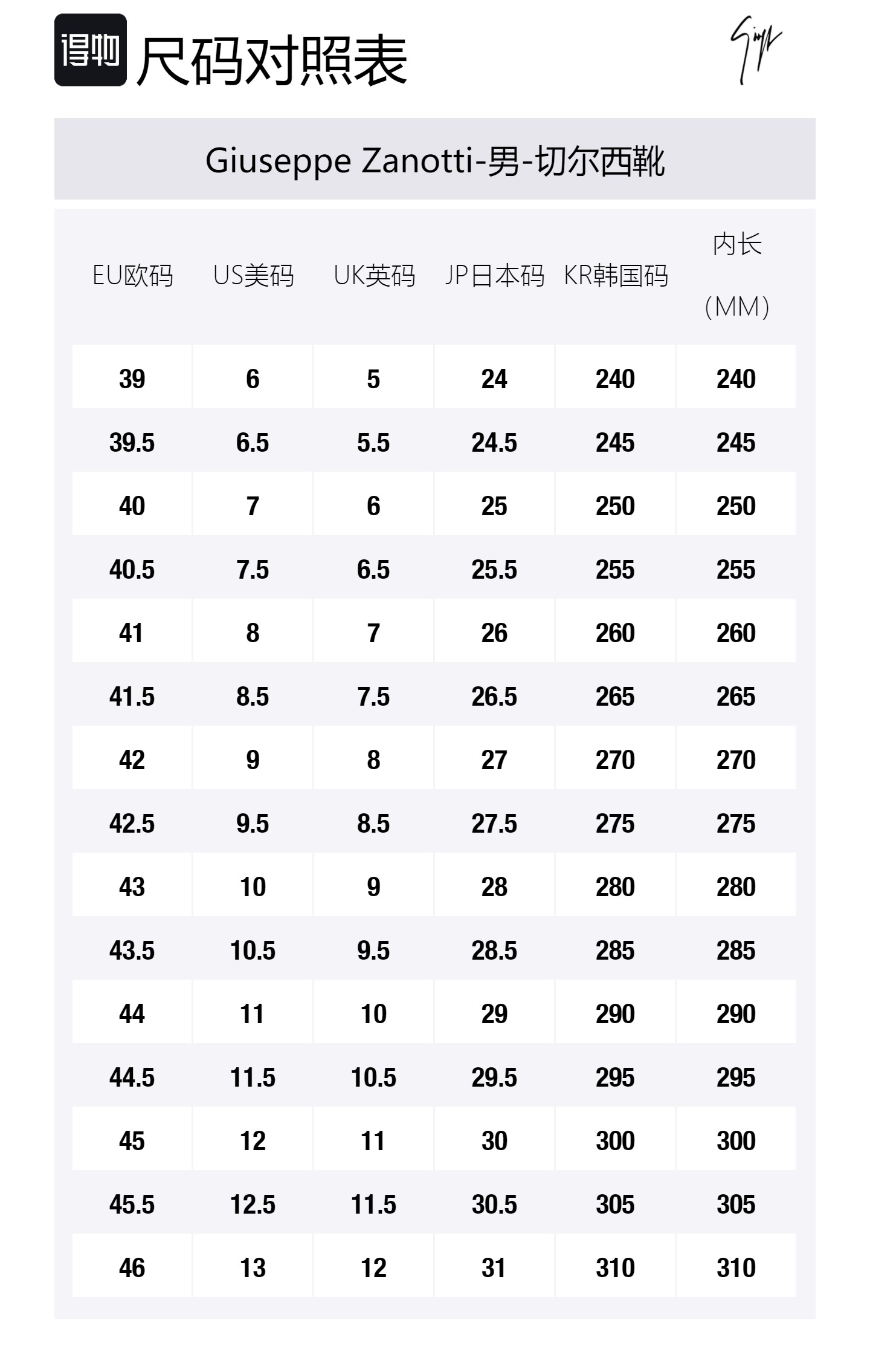Screen dimensions: 870x1366
Task: Select EU size 39 cell
Action: (x=132, y=379)
